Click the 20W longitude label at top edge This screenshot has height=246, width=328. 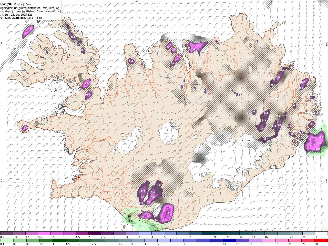(x=136, y=1)
